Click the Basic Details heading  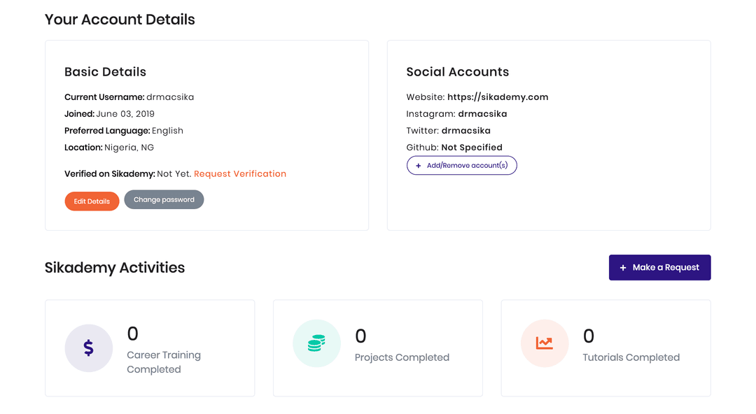[105, 72]
